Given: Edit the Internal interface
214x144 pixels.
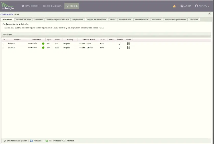Looking at the screenshot, I should tap(128, 48).
